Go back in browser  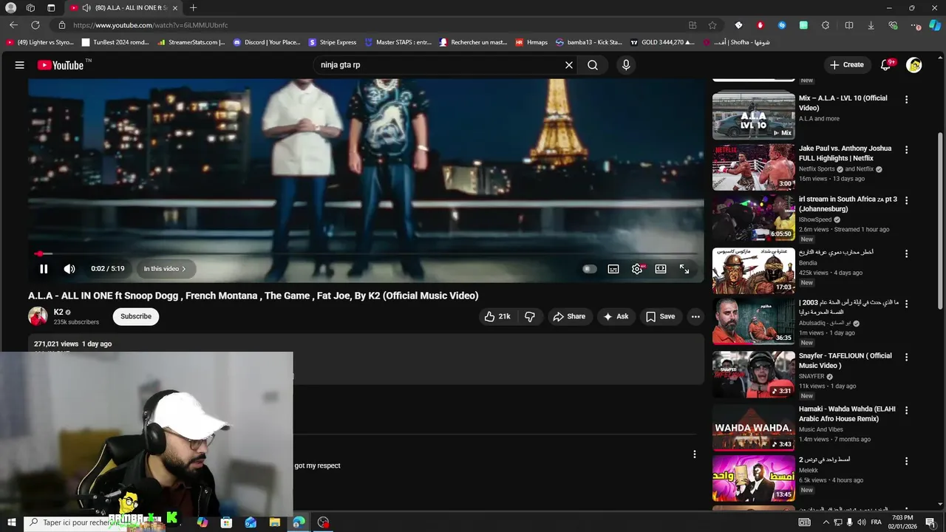coord(13,25)
